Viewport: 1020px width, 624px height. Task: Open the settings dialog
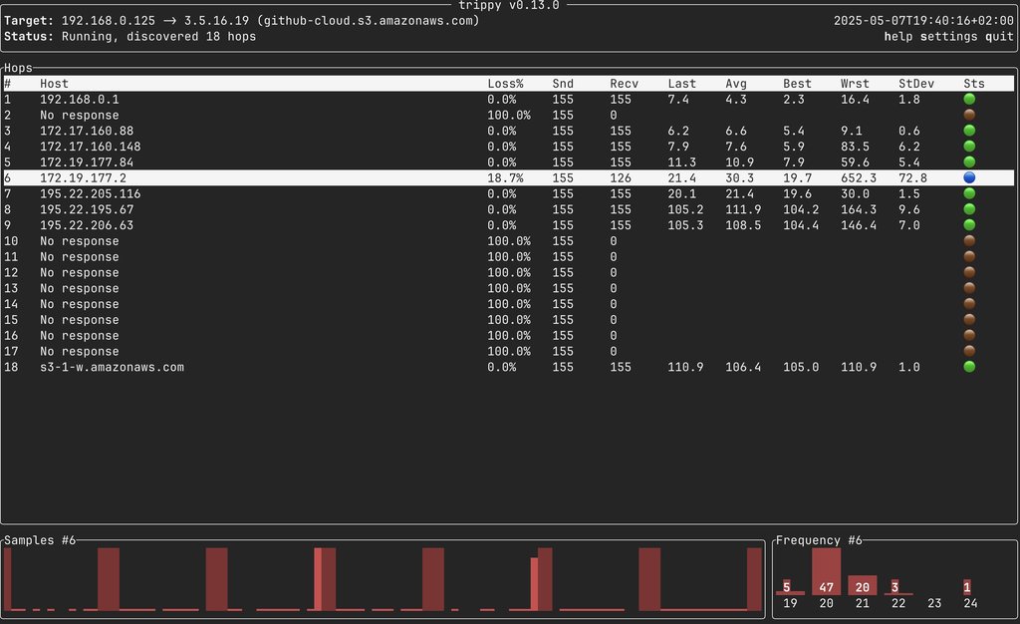point(948,37)
